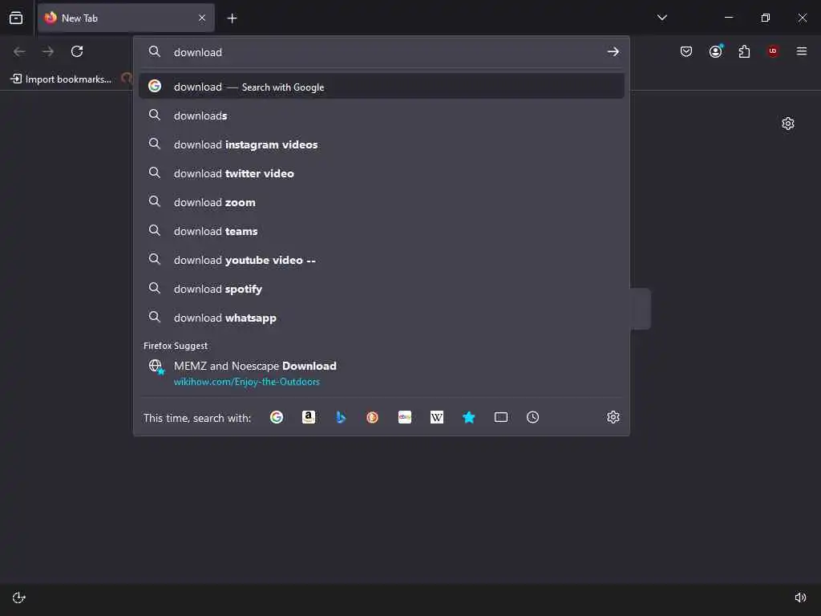Search this time with Google icon
The width and height of the screenshot is (821, 616).
(277, 417)
